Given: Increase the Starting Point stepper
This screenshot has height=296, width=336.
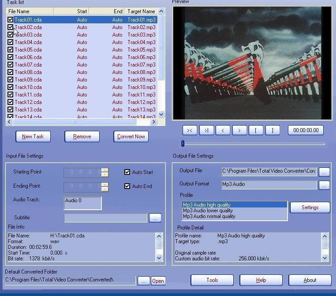Looking at the screenshot, I should pyautogui.click(x=105, y=170).
